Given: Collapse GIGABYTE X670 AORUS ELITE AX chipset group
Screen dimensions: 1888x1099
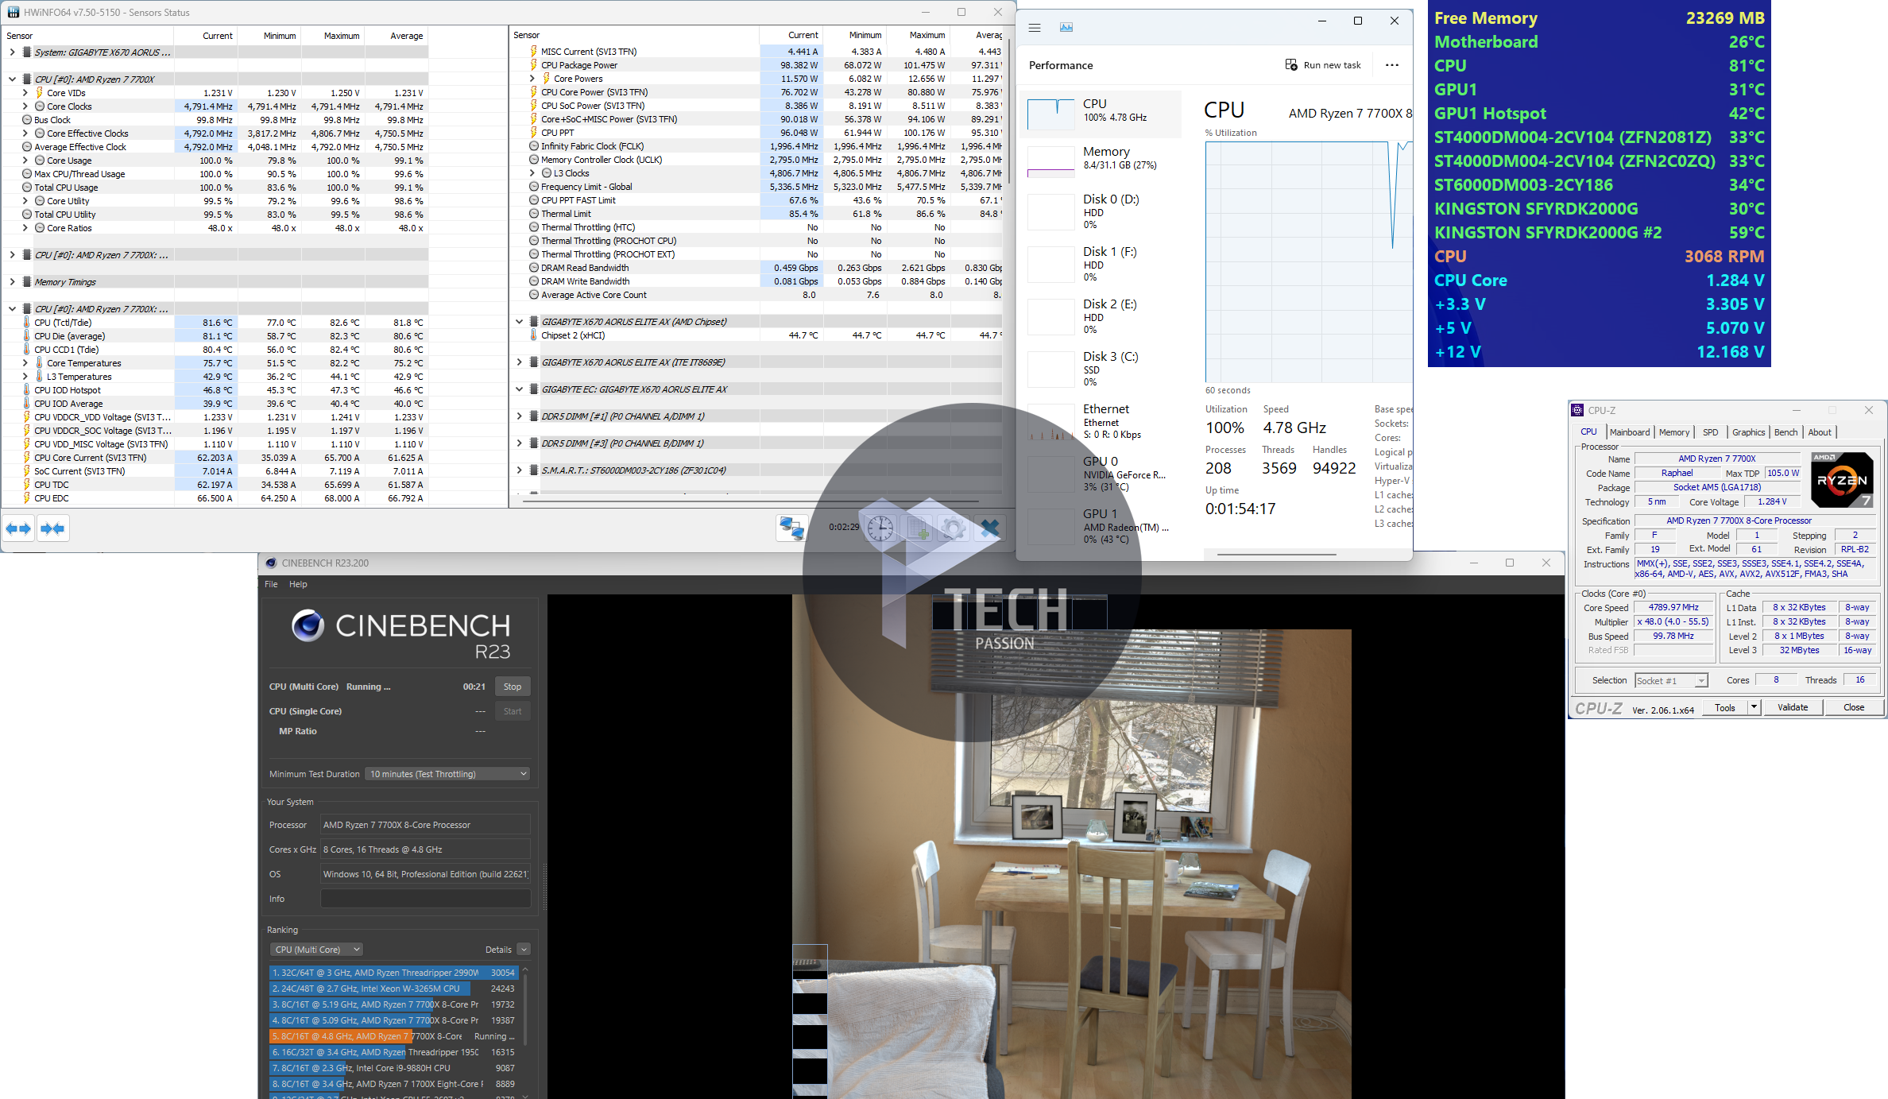Looking at the screenshot, I should pyautogui.click(x=520, y=322).
